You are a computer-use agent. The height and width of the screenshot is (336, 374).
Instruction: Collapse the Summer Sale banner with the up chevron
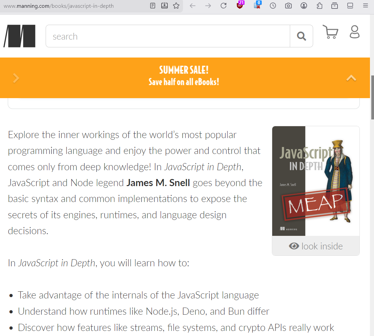tap(351, 78)
